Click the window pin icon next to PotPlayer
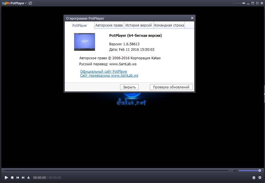Viewport: 265px width, 183px height. coord(30,3)
